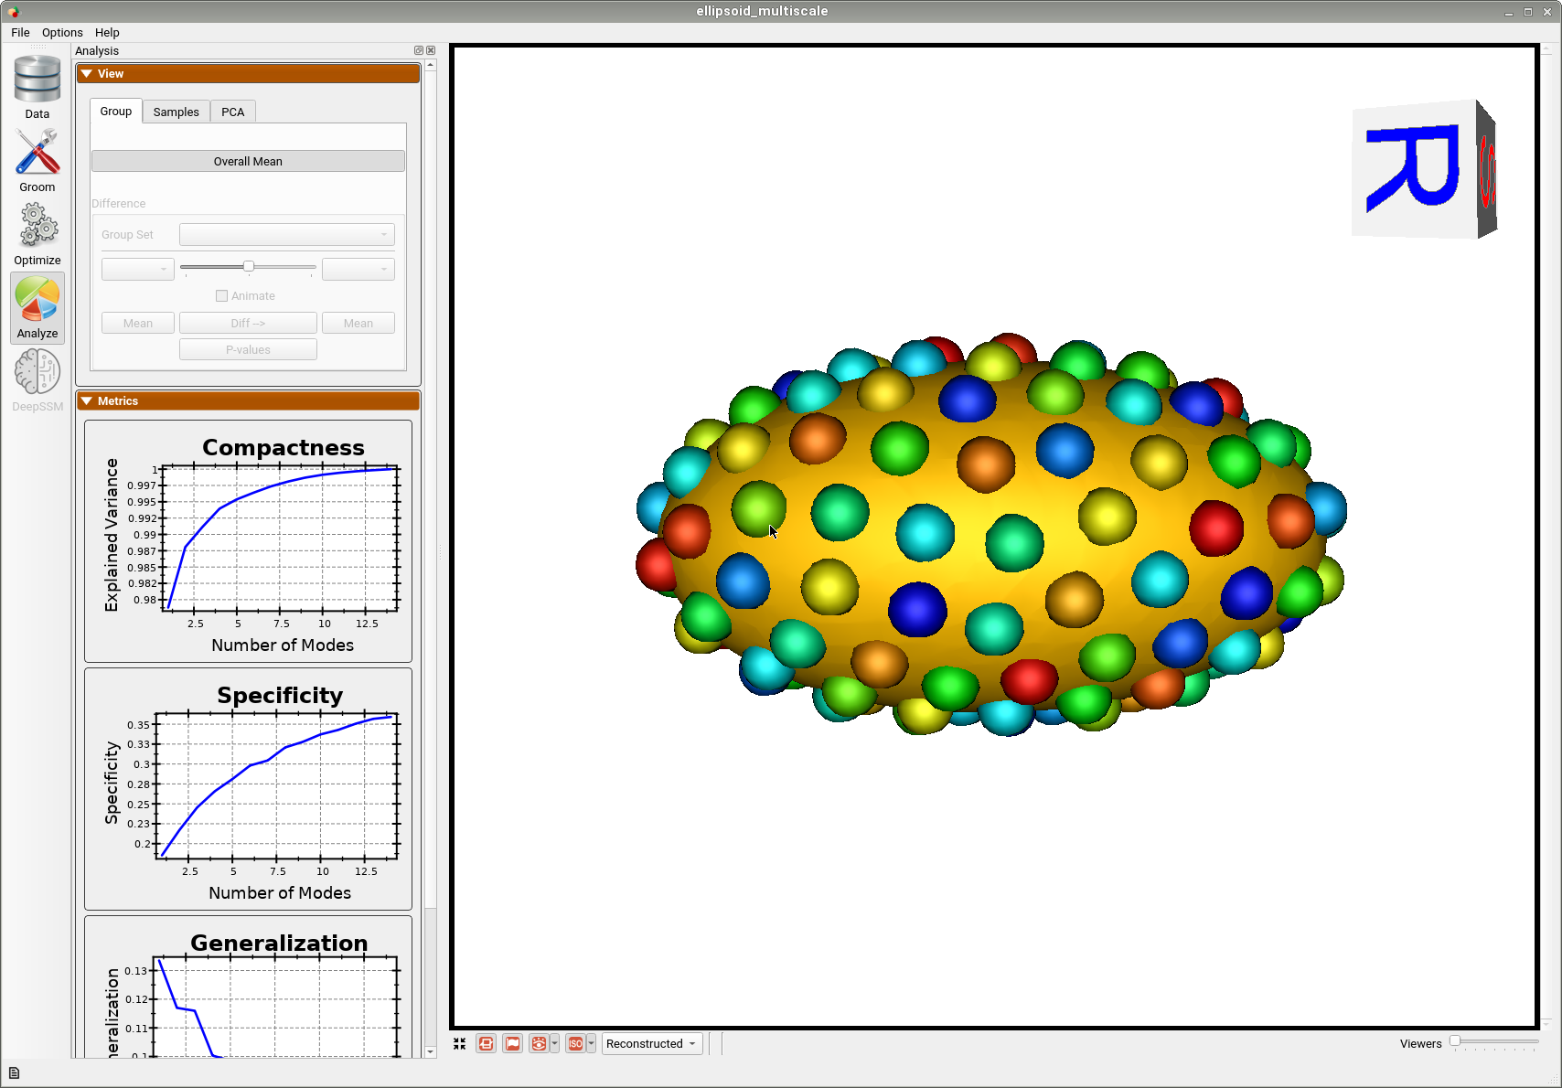The width and height of the screenshot is (1562, 1088).
Task: Switch to the PCA tab
Action: coord(233,112)
